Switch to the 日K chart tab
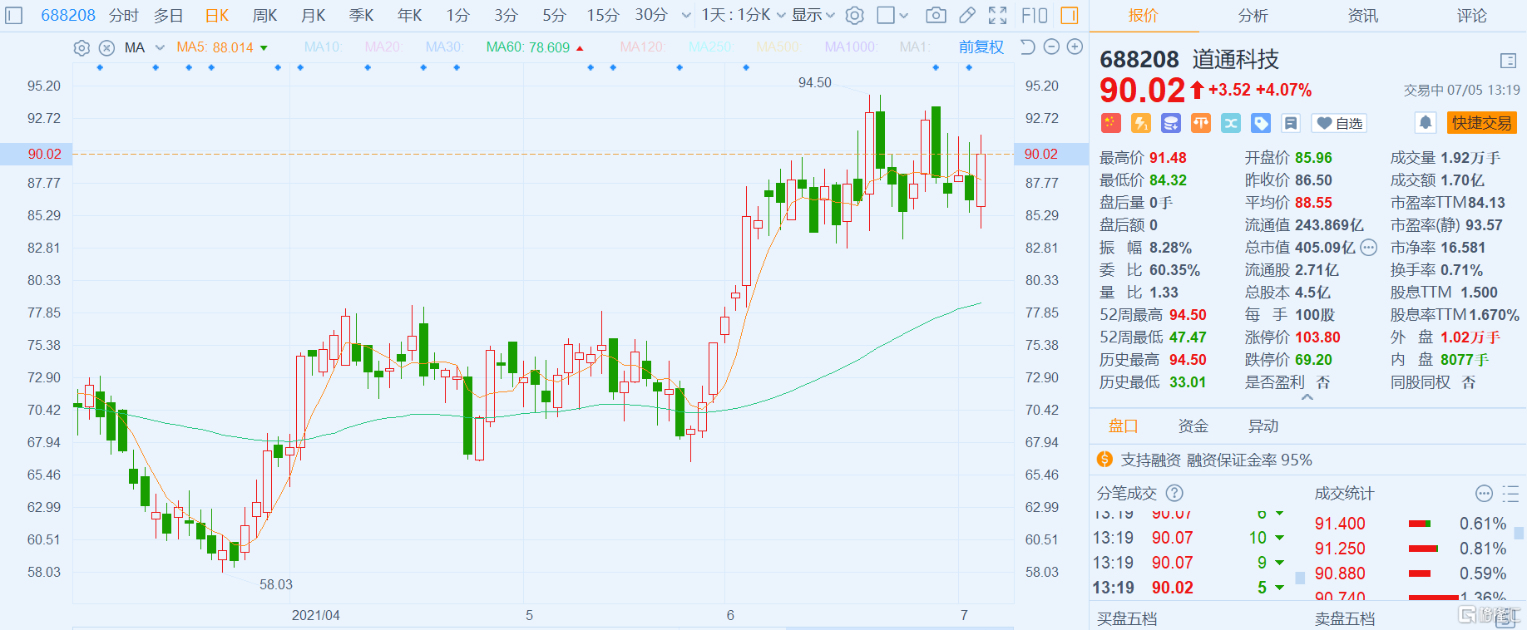Image resolution: width=1527 pixels, height=630 pixels. [217, 15]
